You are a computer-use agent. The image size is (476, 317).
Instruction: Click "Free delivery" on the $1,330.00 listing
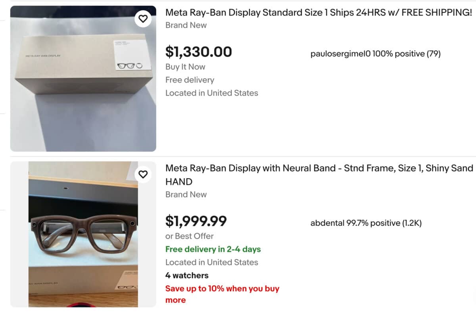(190, 80)
